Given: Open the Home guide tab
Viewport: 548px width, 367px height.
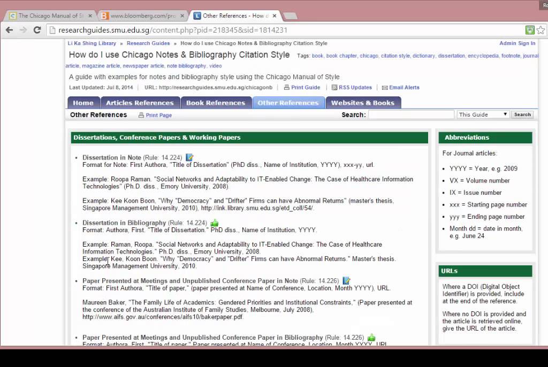Looking at the screenshot, I should point(83,103).
